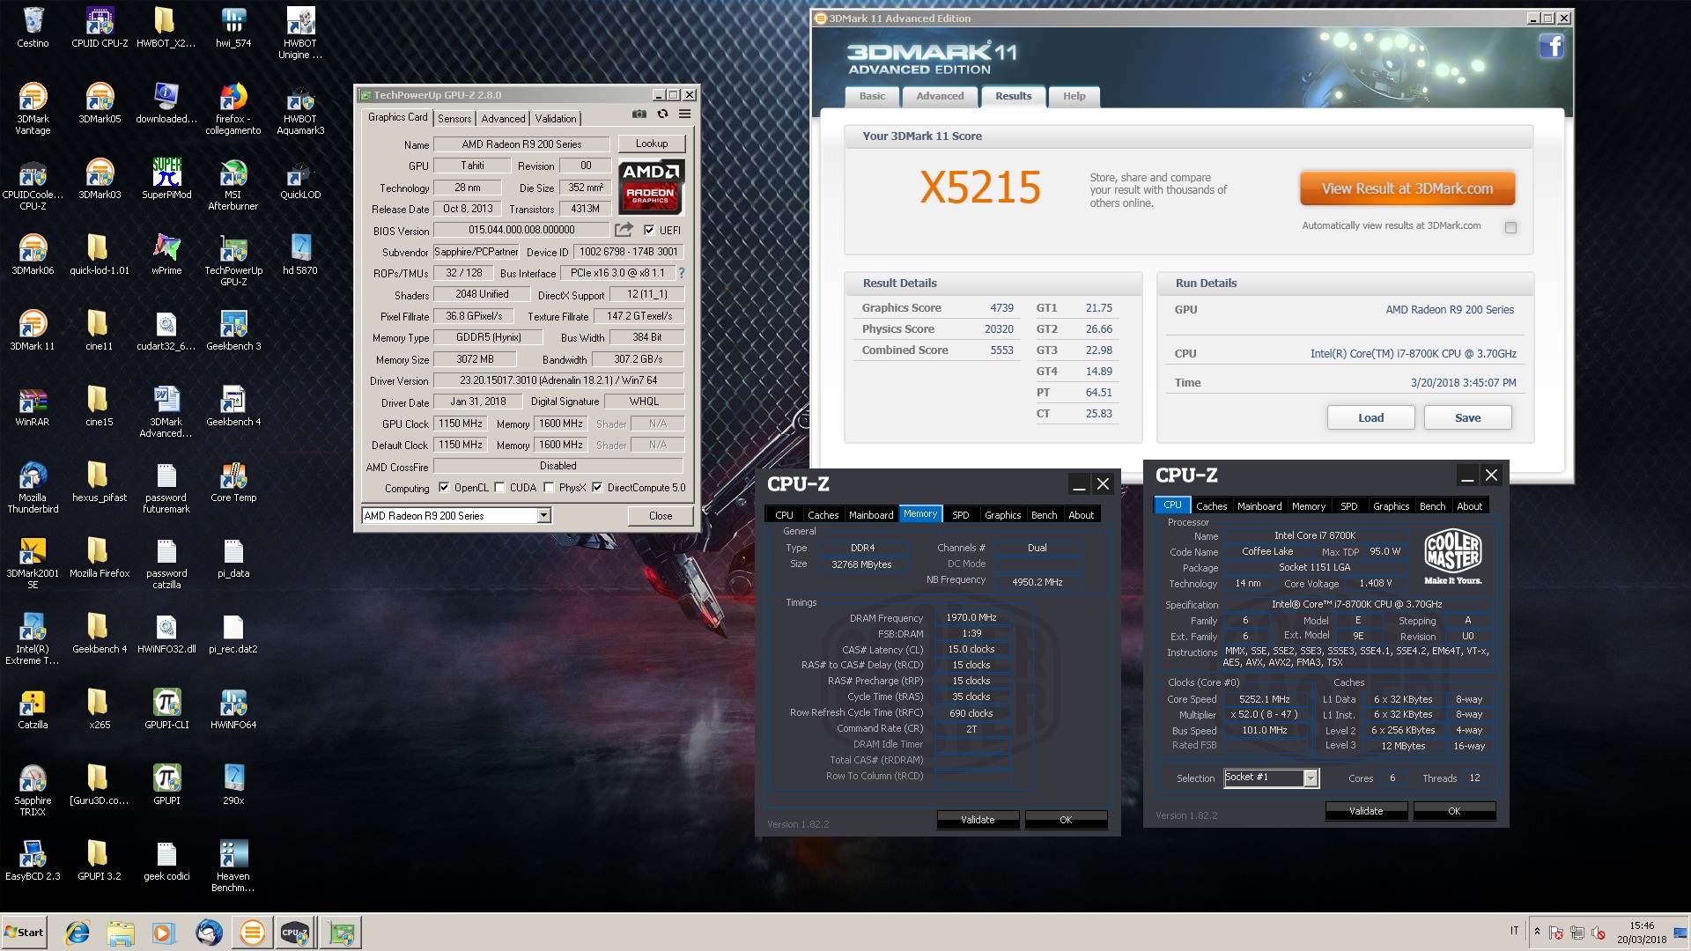Image resolution: width=1691 pixels, height=951 pixels.
Task: Click the Load button in Run Details
Action: (1370, 417)
